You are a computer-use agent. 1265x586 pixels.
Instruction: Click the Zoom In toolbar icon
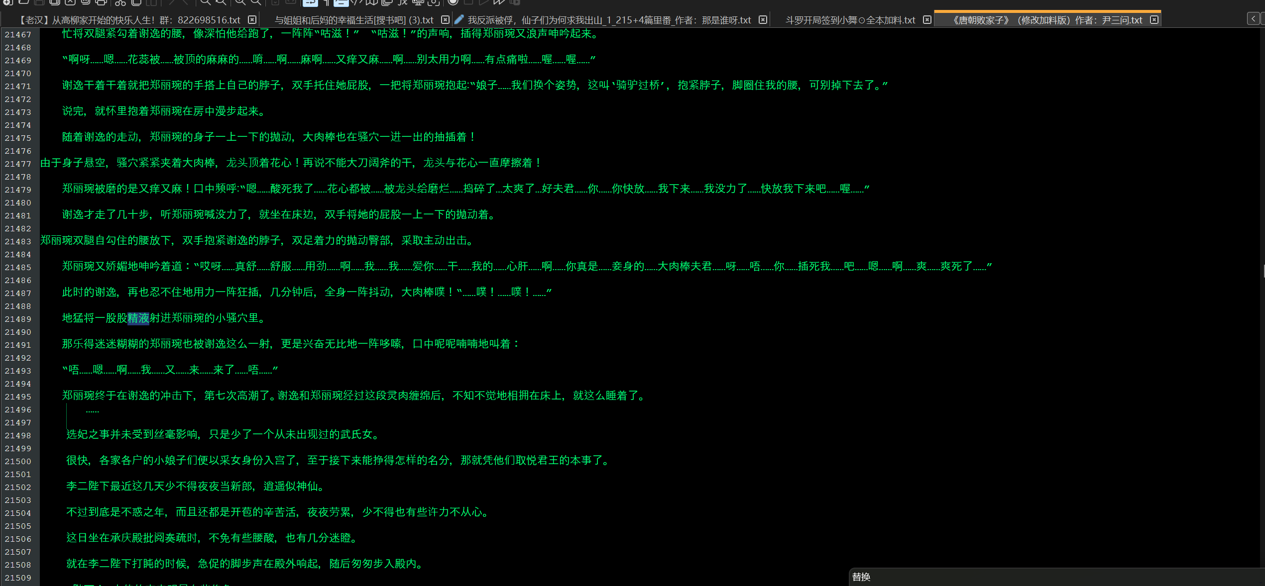pyautogui.click(x=240, y=2)
